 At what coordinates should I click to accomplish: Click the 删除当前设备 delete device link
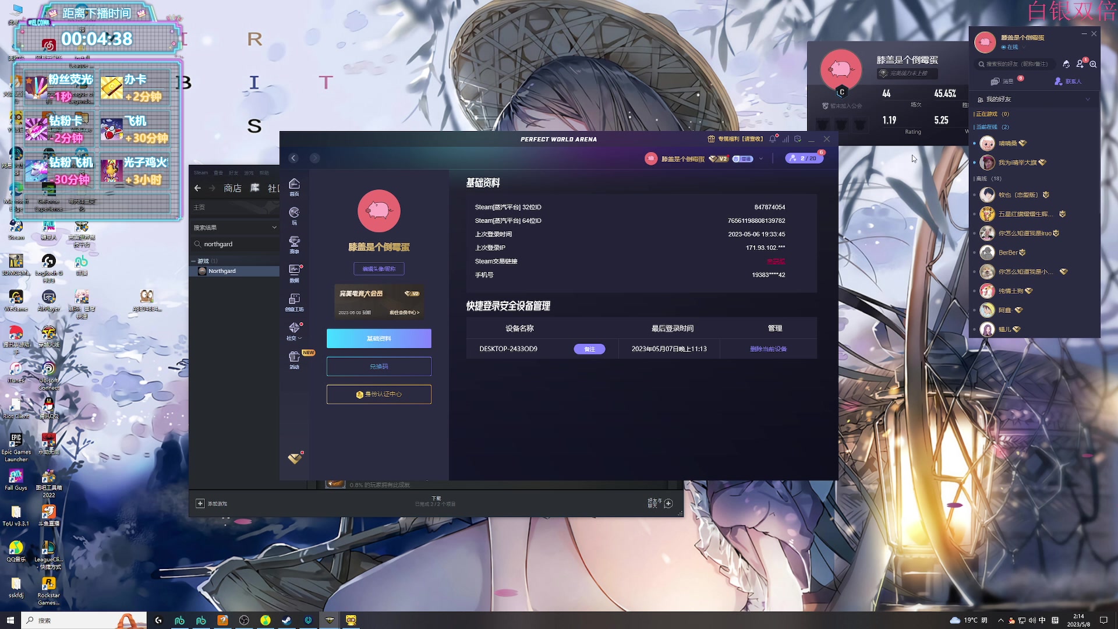(768, 349)
